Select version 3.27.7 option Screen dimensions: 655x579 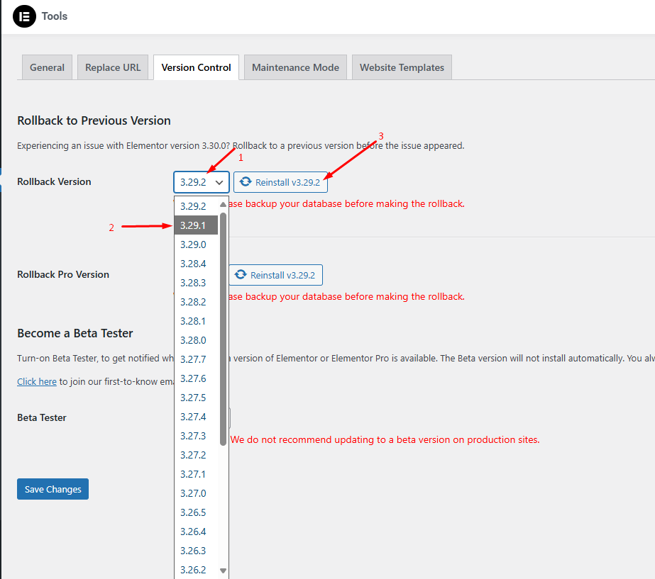pyautogui.click(x=197, y=359)
